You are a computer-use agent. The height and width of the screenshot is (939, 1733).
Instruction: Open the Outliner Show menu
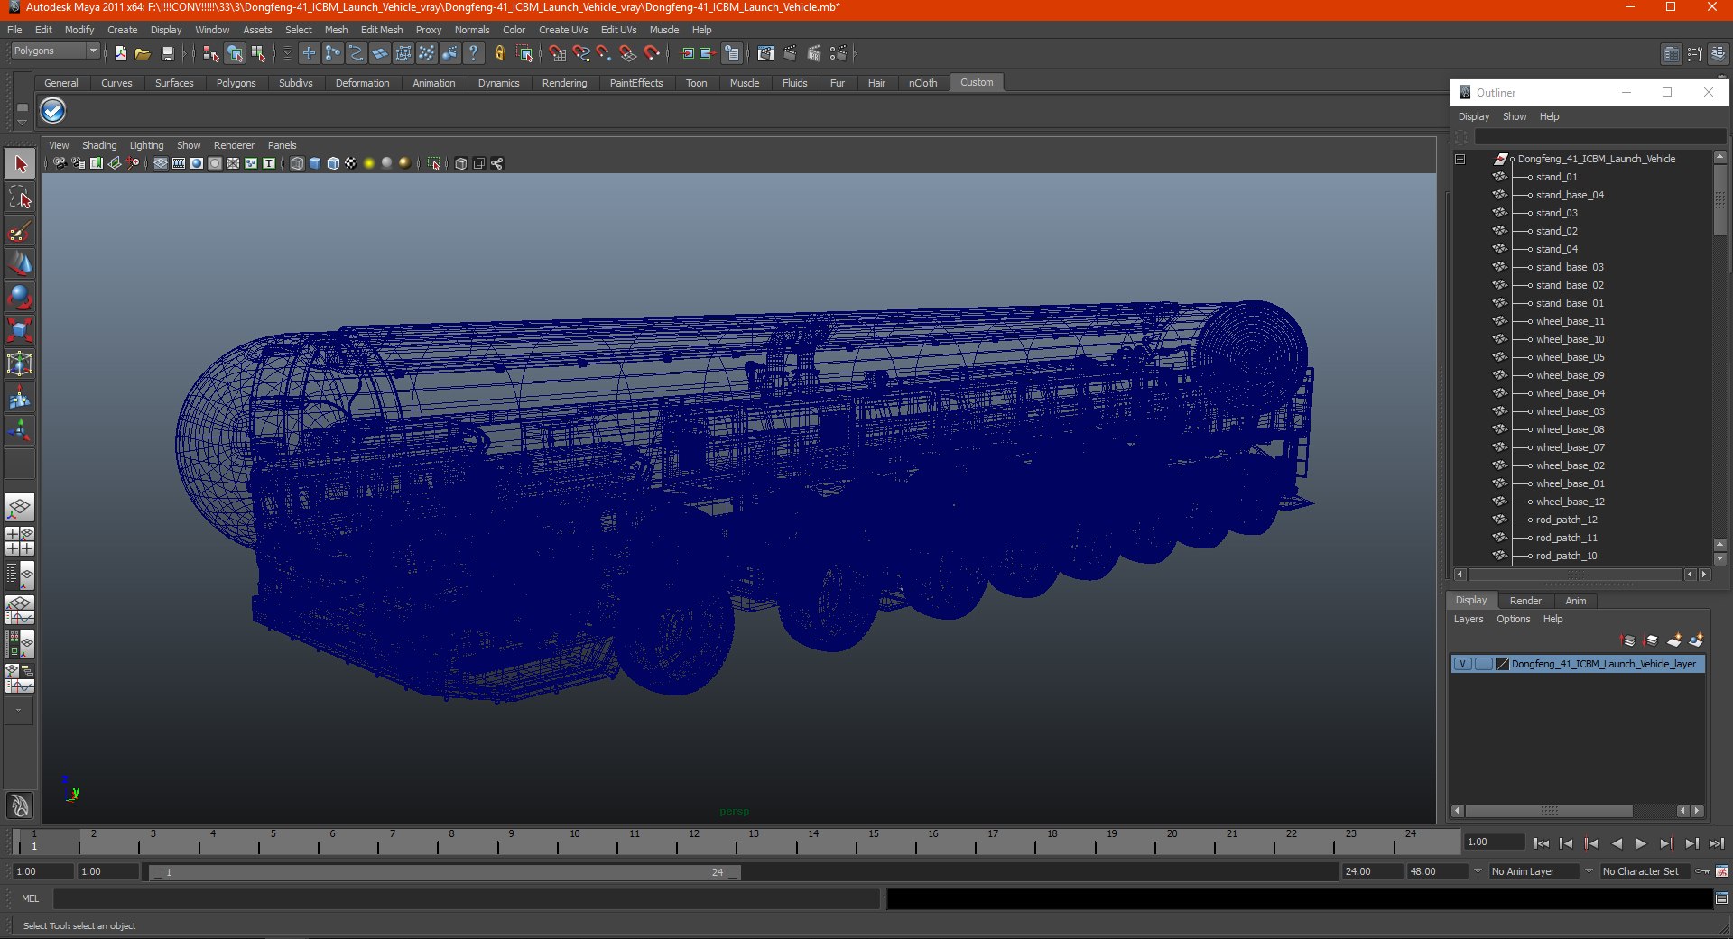pyautogui.click(x=1515, y=116)
